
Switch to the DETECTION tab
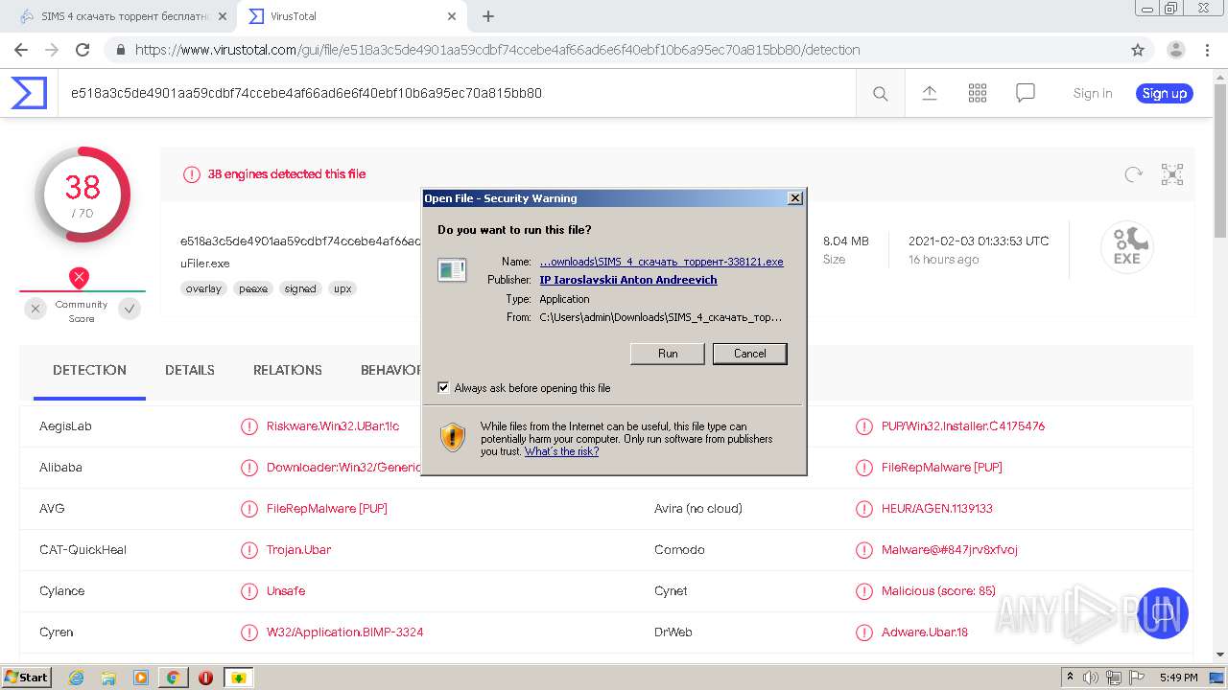click(x=89, y=370)
